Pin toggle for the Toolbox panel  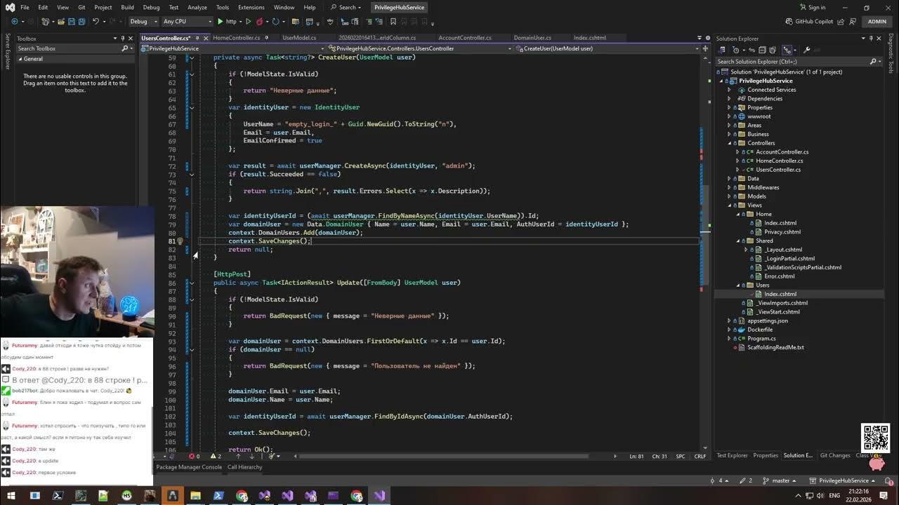pos(123,39)
